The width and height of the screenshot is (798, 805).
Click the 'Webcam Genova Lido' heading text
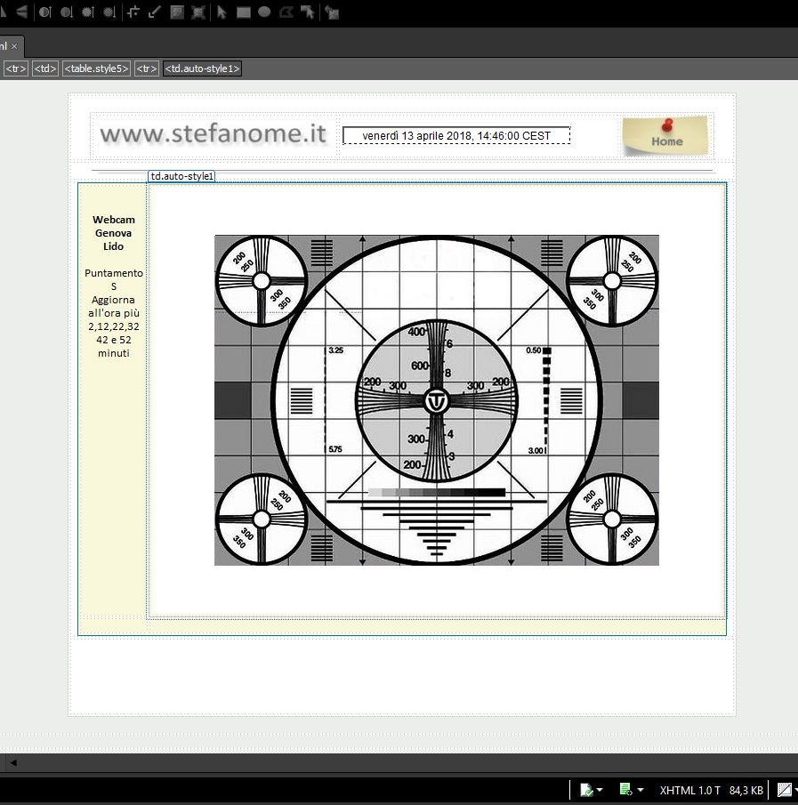click(114, 233)
